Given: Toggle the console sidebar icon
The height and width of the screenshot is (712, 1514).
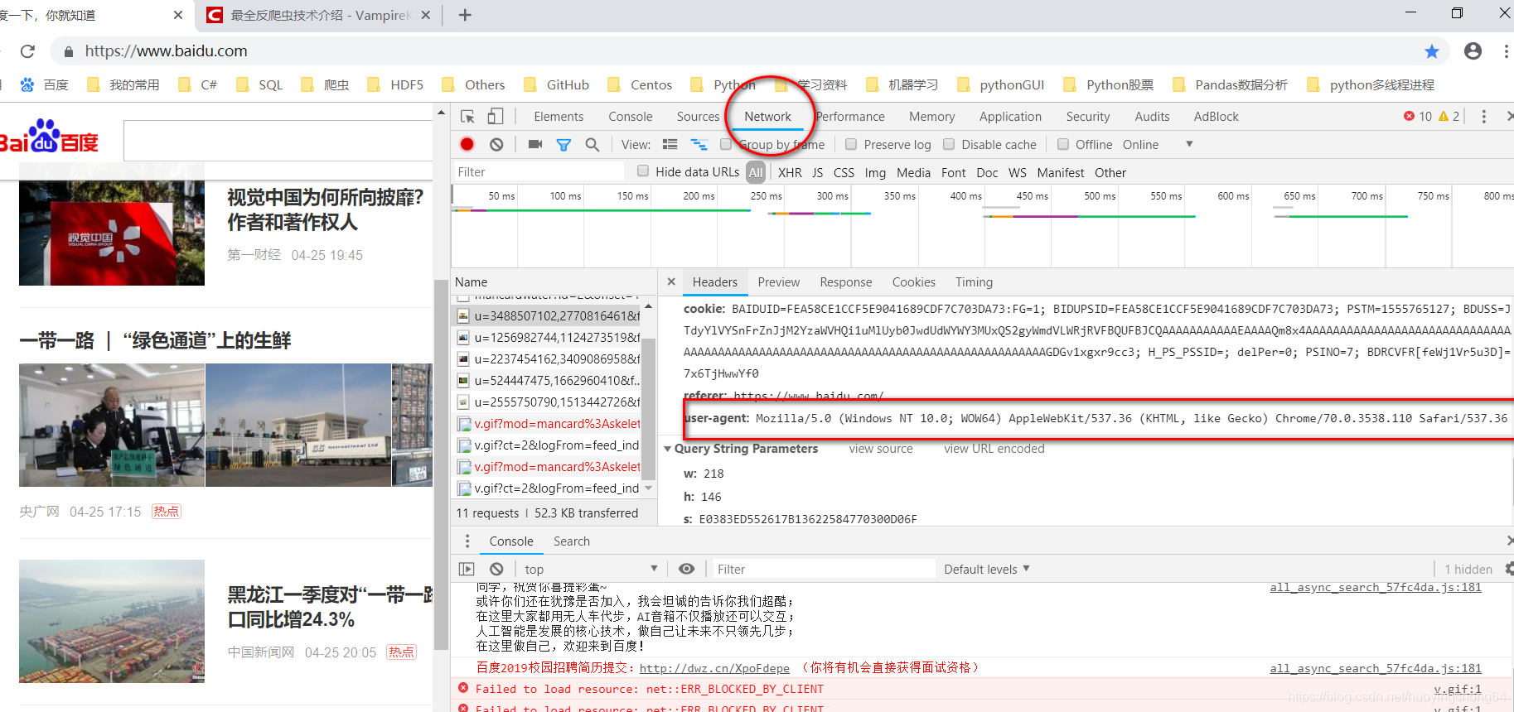Looking at the screenshot, I should (x=467, y=569).
